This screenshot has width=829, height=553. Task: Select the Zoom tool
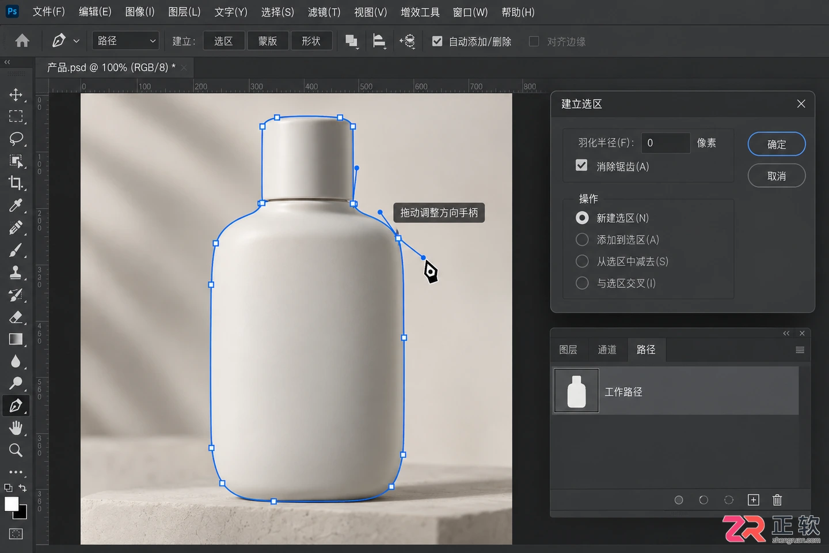tap(16, 450)
